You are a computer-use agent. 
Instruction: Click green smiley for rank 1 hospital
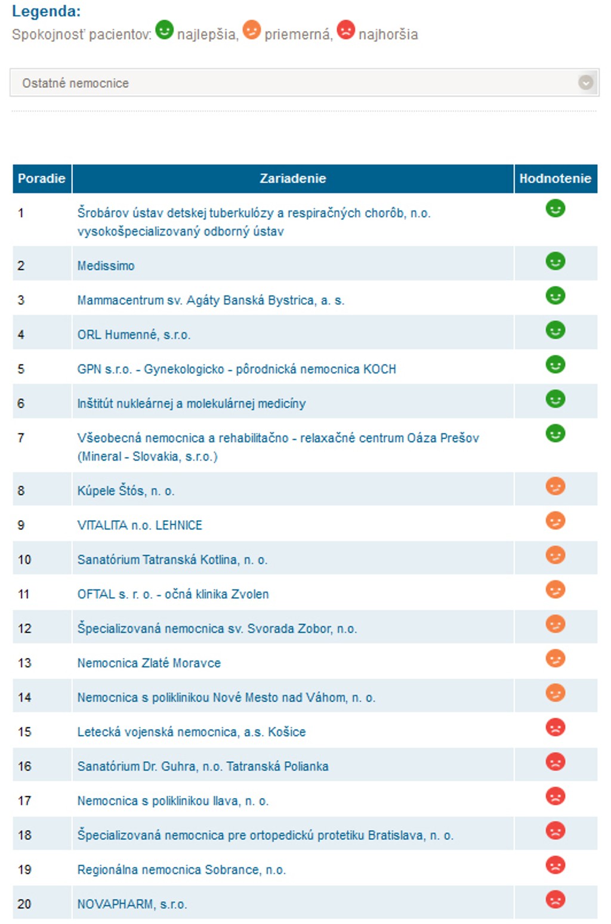tap(555, 208)
